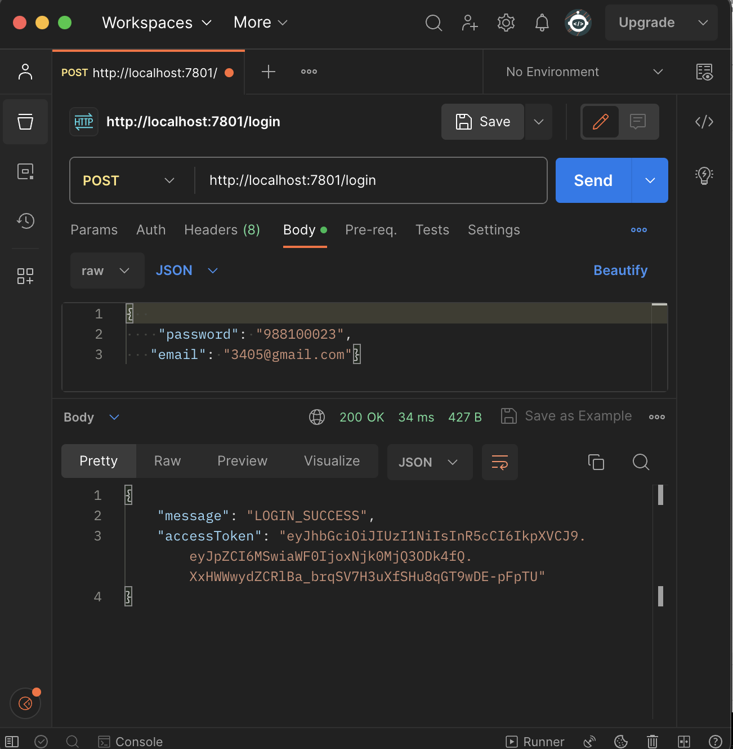Open the account sidebar icon
The image size is (733, 749).
point(25,72)
